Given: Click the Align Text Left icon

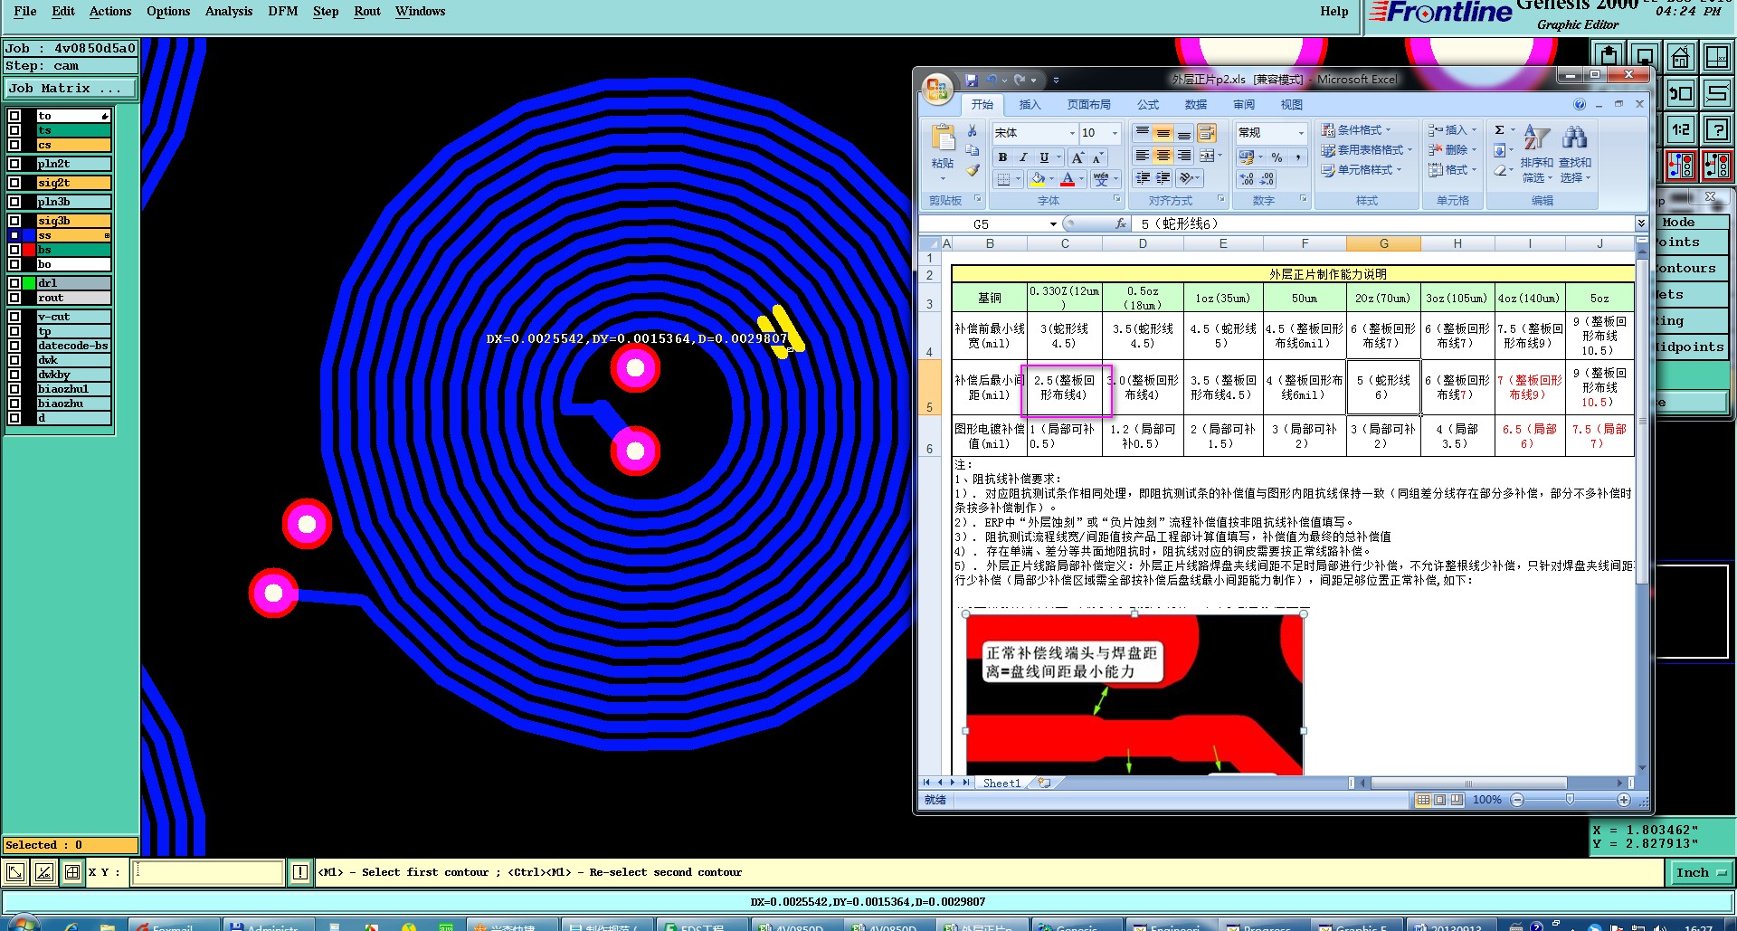Looking at the screenshot, I should (1143, 156).
